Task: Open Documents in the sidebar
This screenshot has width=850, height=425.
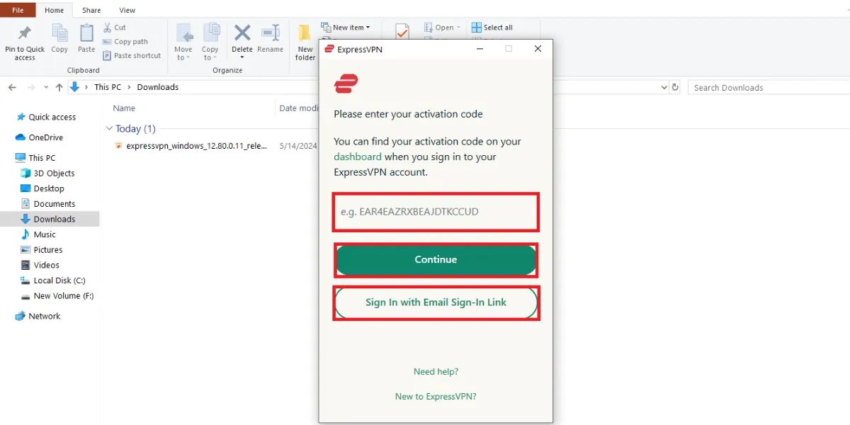Action: point(48,204)
